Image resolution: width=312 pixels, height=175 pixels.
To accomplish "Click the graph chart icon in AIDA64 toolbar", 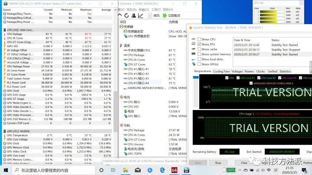I will [141, 16].
